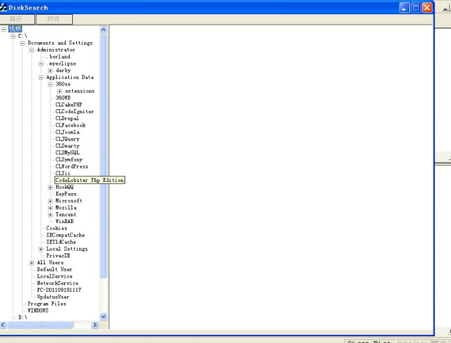Image resolution: width=451 pixels, height=343 pixels.
Task: Select the 视频 tree root
Action: 15,29
